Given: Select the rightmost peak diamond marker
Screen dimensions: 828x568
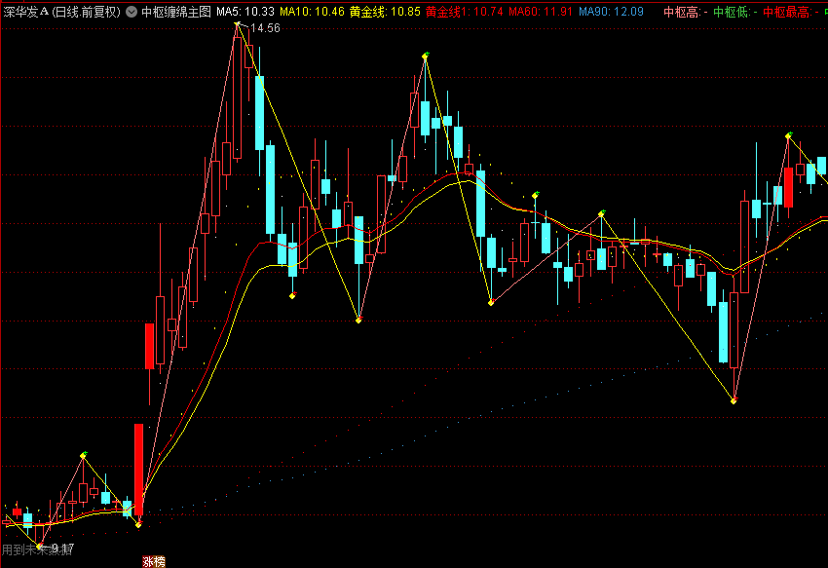Looking at the screenshot, I should click(x=788, y=135).
